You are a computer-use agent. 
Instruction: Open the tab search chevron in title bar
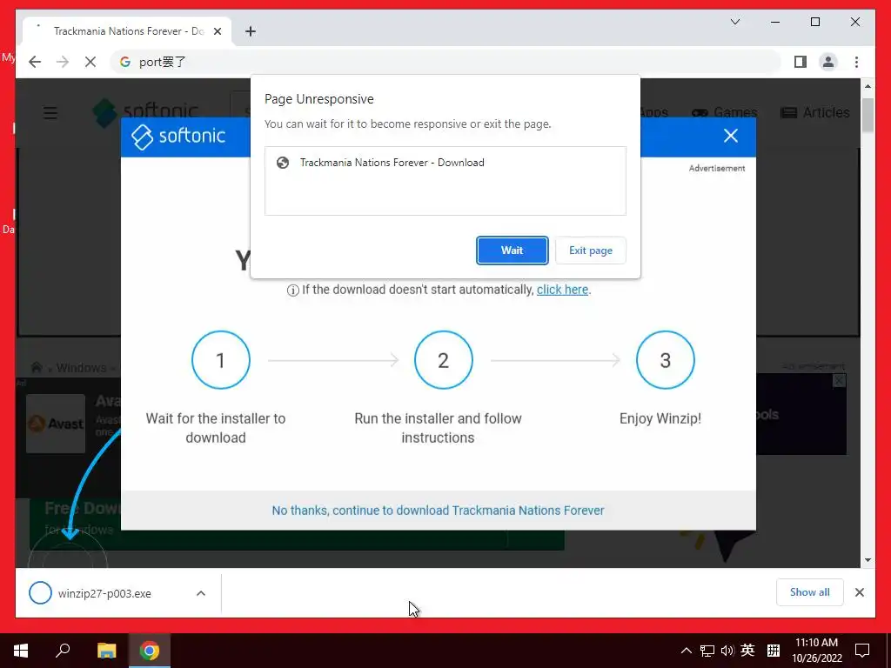[735, 22]
